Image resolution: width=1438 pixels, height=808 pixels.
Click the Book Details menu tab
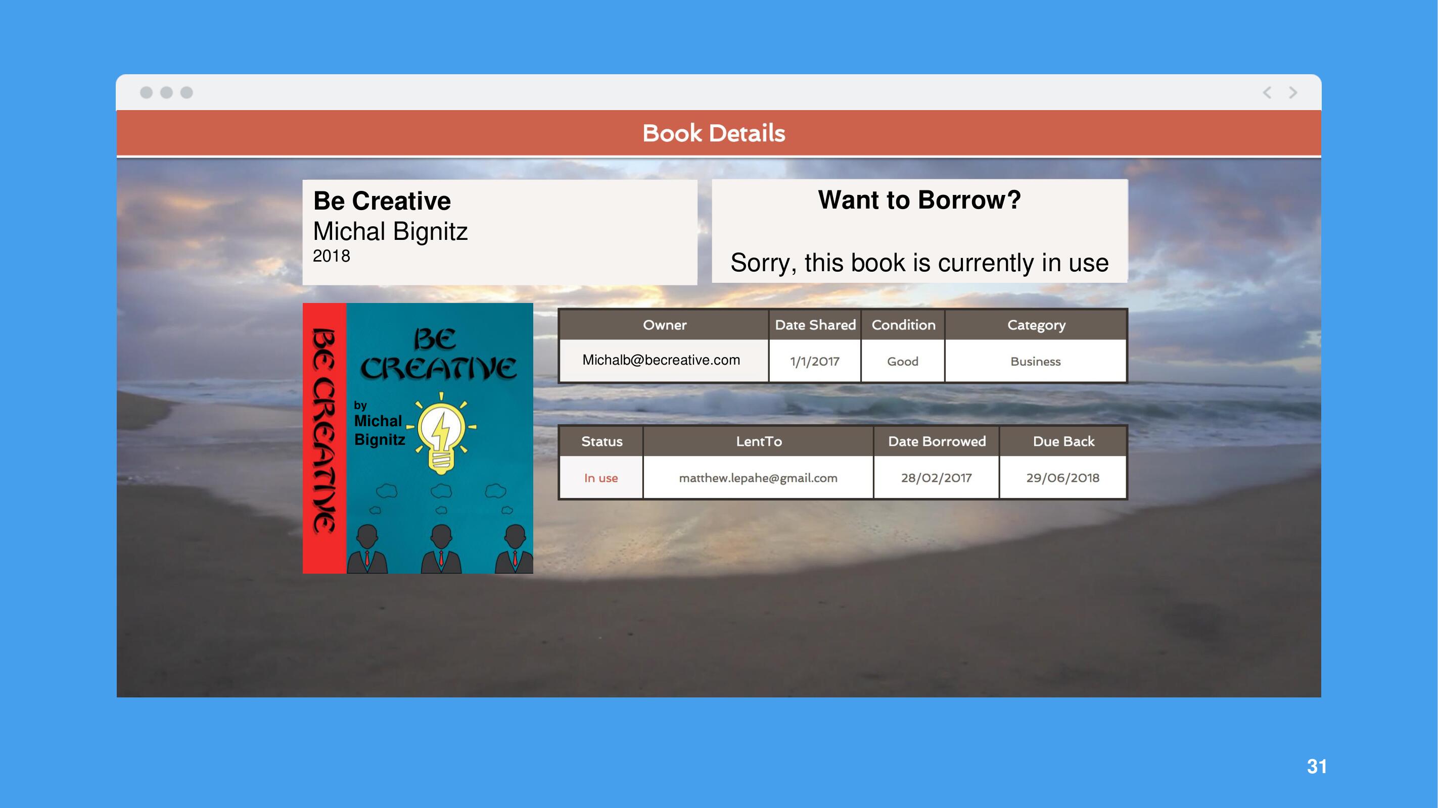click(719, 133)
